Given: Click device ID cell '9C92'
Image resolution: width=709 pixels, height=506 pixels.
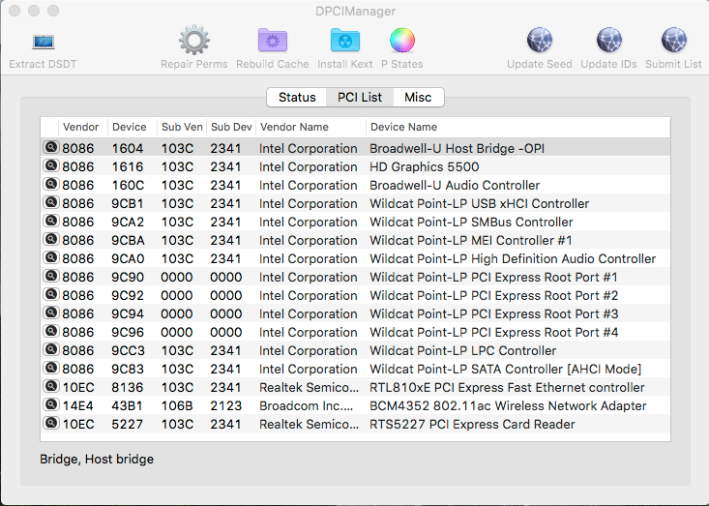Looking at the screenshot, I should pyautogui.click(x=128, y=295).
